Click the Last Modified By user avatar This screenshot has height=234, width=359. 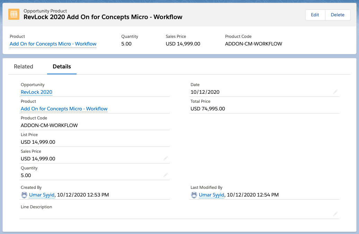(x=194, y=195)
